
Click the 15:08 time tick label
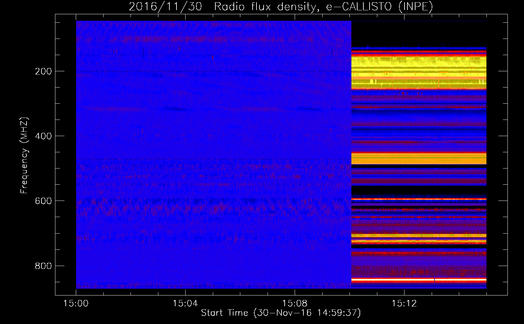click(x=295, y=304)
